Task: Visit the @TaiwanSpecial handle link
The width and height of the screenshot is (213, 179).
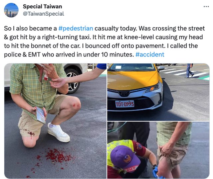Action: coord(43,14)
